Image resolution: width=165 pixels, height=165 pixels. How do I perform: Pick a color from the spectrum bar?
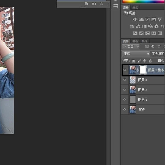click(144, 1)
